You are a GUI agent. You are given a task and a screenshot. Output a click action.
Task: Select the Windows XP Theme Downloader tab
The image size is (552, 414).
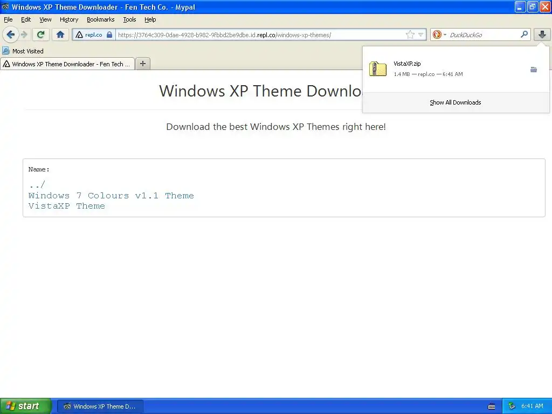pos(67,64)
